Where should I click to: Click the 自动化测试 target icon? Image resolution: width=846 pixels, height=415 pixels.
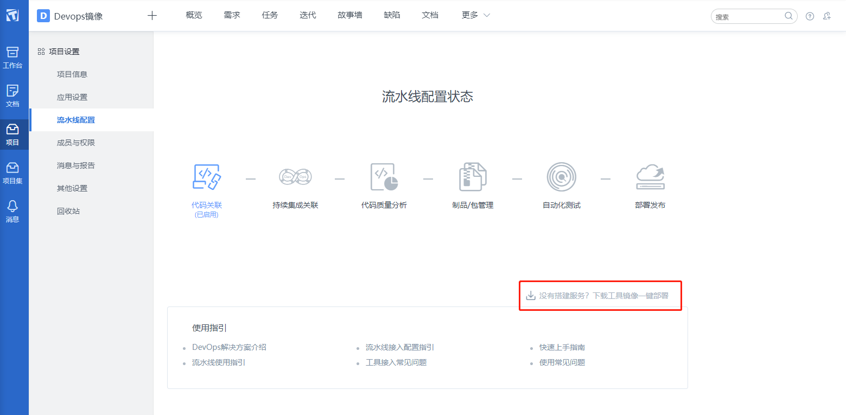[x=561, y=177]
